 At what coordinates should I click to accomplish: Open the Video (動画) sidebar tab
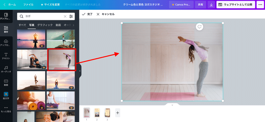click(x=6, y=83)
